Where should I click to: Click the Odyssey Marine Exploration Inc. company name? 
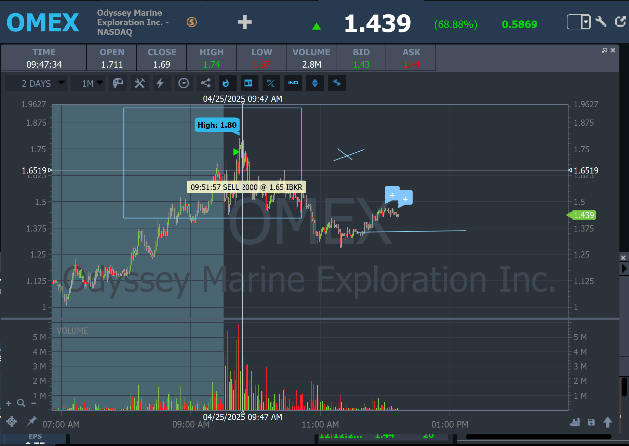pos(133,22)
